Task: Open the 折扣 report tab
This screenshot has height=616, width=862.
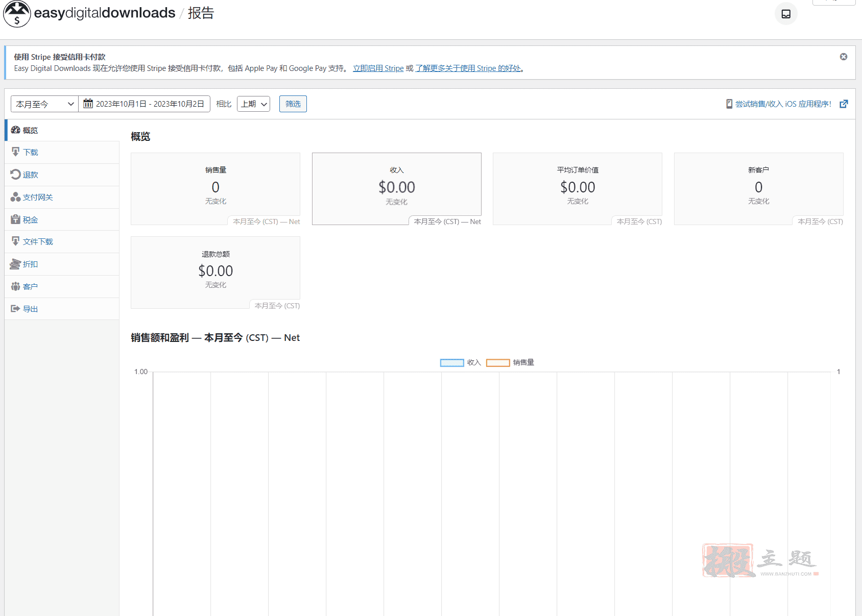Action: (62, 264)
